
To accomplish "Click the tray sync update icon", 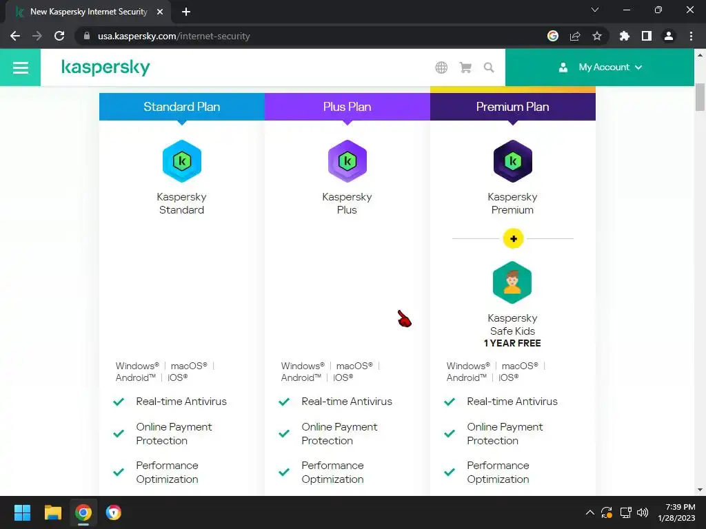I will [607, 512].
